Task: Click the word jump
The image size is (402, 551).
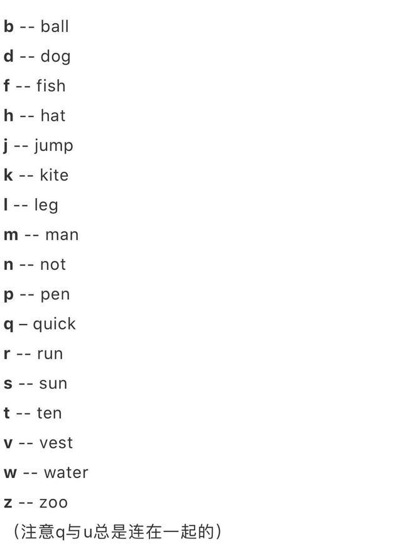Action: coord(54,146)
